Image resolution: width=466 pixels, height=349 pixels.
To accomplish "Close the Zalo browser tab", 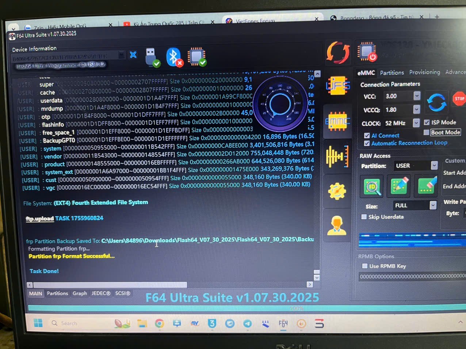I will tap(111, 25).
